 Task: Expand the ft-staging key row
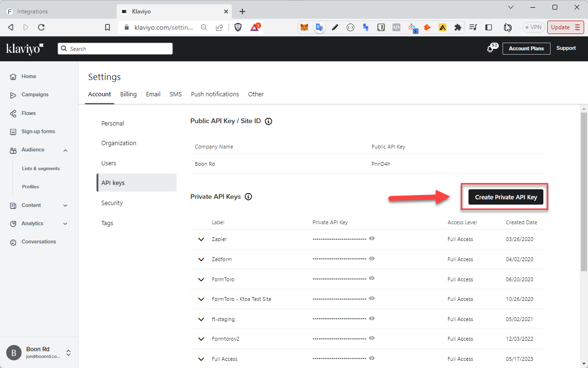(201, 319)
